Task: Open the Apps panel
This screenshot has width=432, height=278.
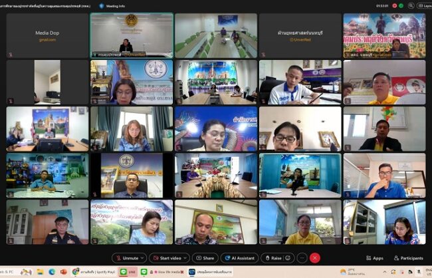Action: (x=374, y=258)
